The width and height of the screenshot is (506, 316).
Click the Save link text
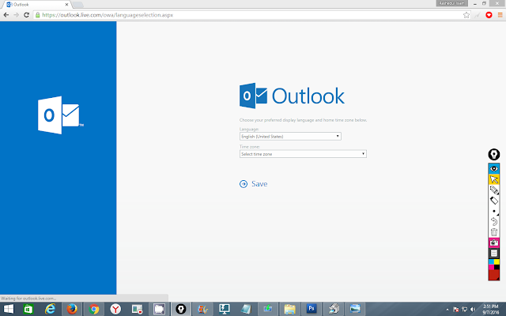tap(259, 184)
